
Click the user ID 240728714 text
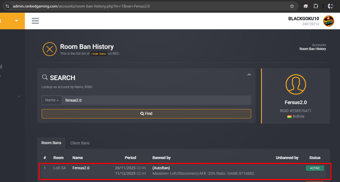[x=310, y=24]
